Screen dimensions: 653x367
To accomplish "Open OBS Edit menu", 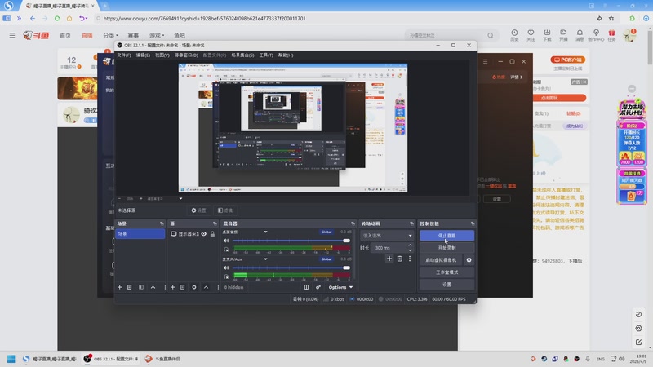I will [143, 55].
